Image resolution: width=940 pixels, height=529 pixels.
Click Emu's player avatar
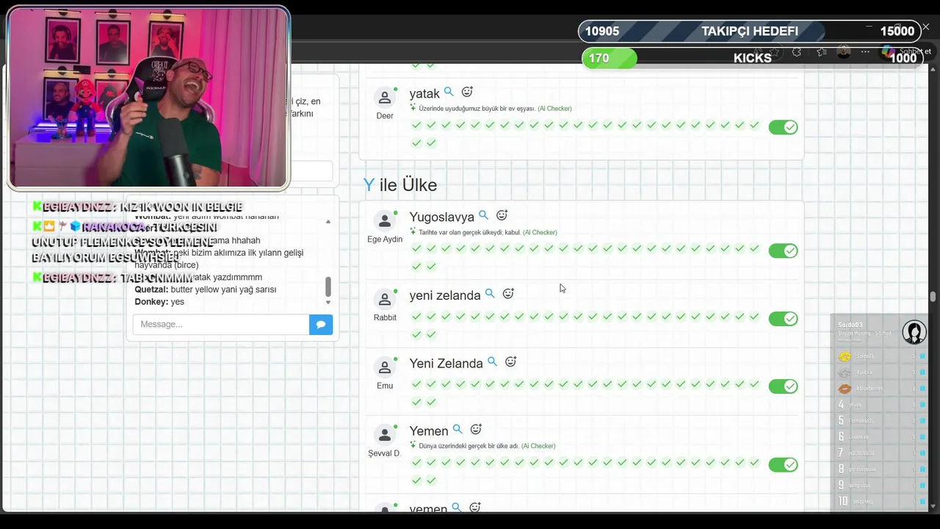385,367
